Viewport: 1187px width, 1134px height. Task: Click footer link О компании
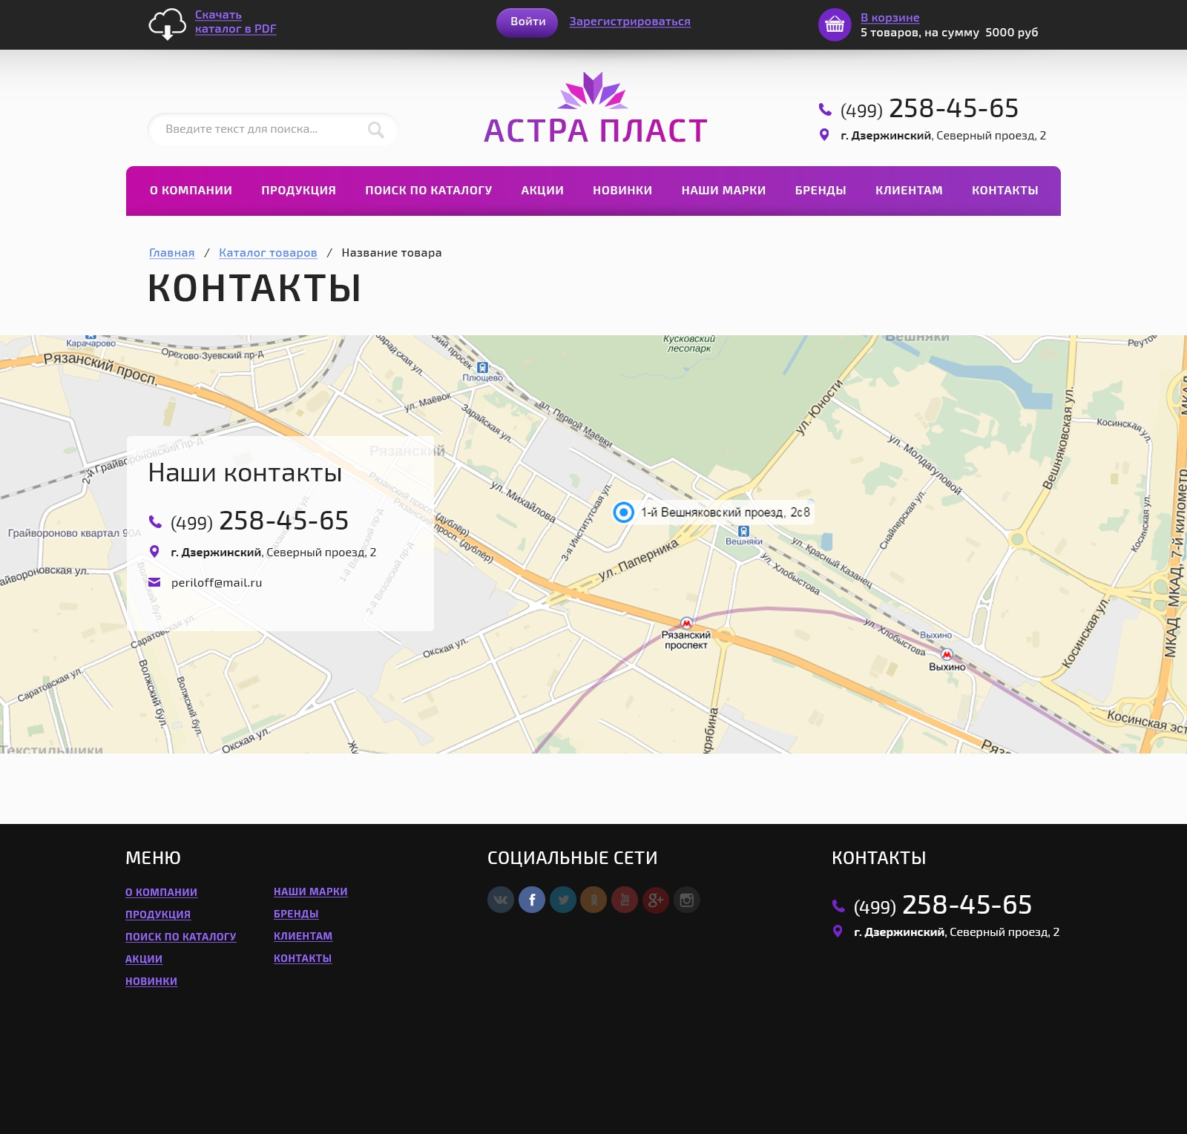click(x=161, y=892)
